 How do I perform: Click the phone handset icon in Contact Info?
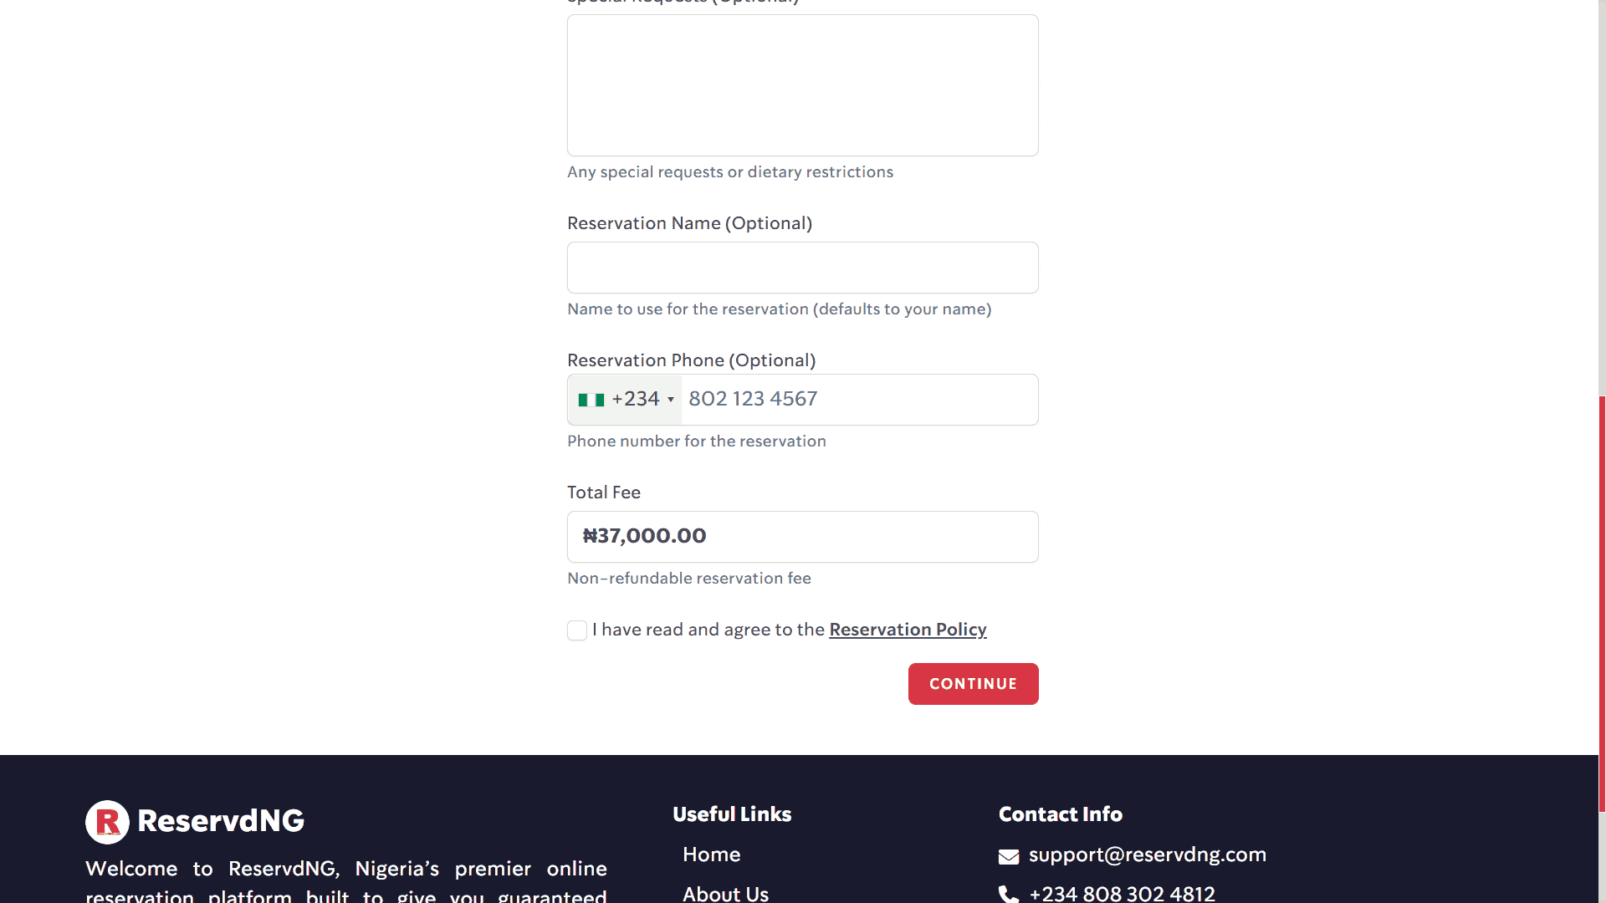[x=1008, y=895]
